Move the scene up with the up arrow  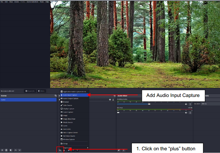coord(15,150)
